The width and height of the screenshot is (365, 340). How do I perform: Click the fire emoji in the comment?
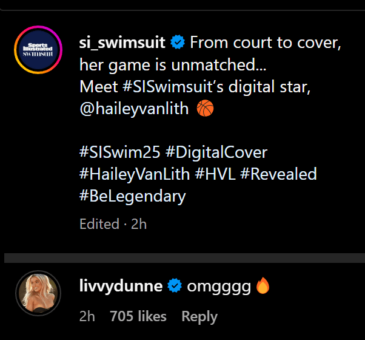coord(263,285)
